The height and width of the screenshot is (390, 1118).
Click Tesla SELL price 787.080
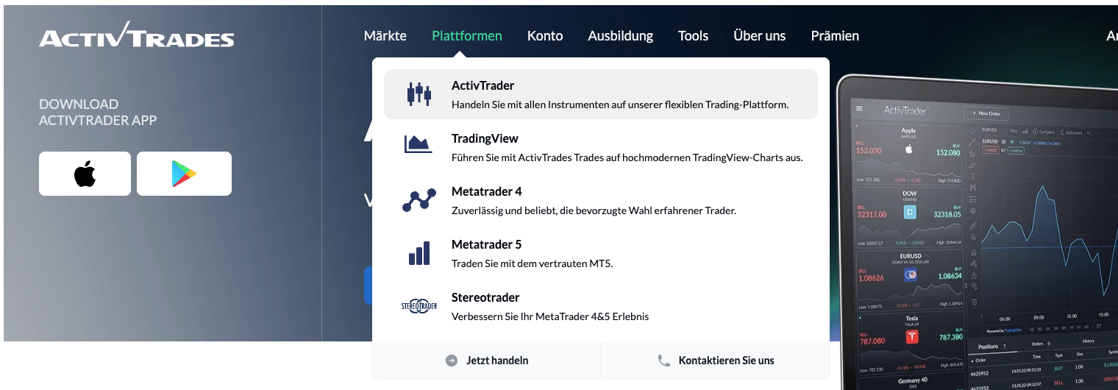pos(872,341)
